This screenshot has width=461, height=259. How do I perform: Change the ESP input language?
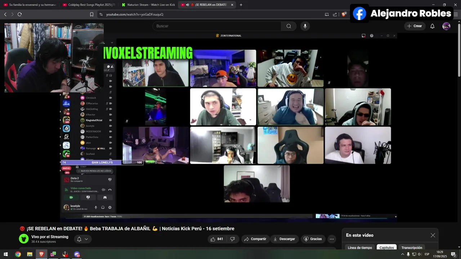(x=427, y=254)
